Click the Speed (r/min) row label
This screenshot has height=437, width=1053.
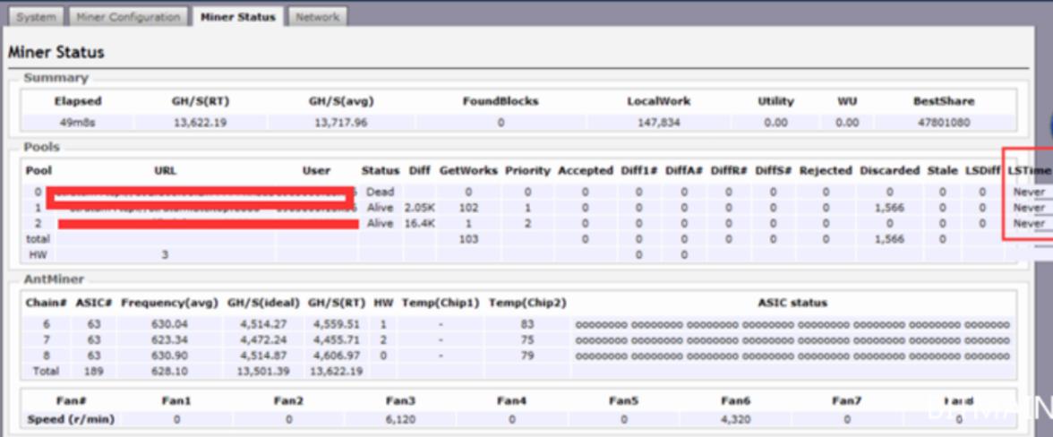[x=72, y=420]
